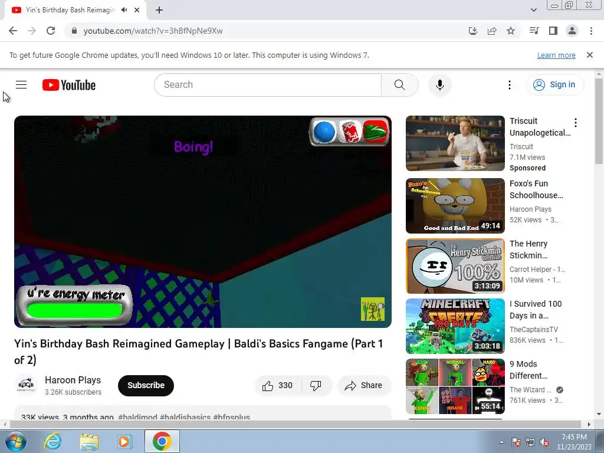The image size is (604, 453).
Task: Open the Chrome taskbar button
Action: [x=162, y=441]
